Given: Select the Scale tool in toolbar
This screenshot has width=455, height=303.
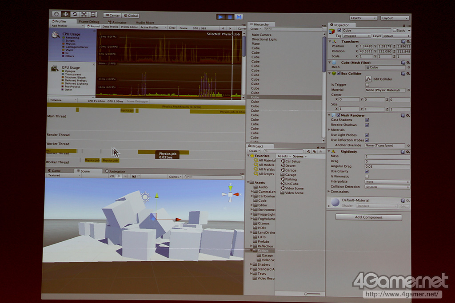Looking at the screenshot, I should 84,14.
